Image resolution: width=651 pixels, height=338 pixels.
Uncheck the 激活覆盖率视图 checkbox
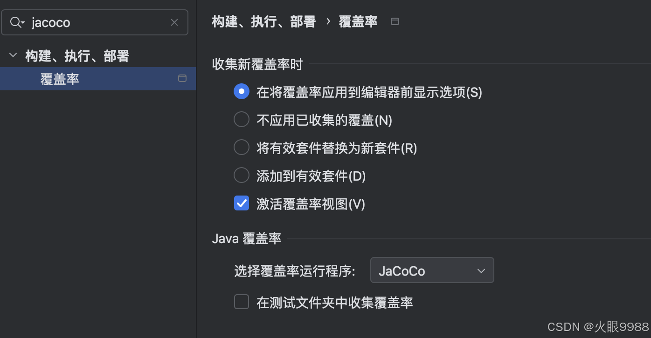(241, 203)
